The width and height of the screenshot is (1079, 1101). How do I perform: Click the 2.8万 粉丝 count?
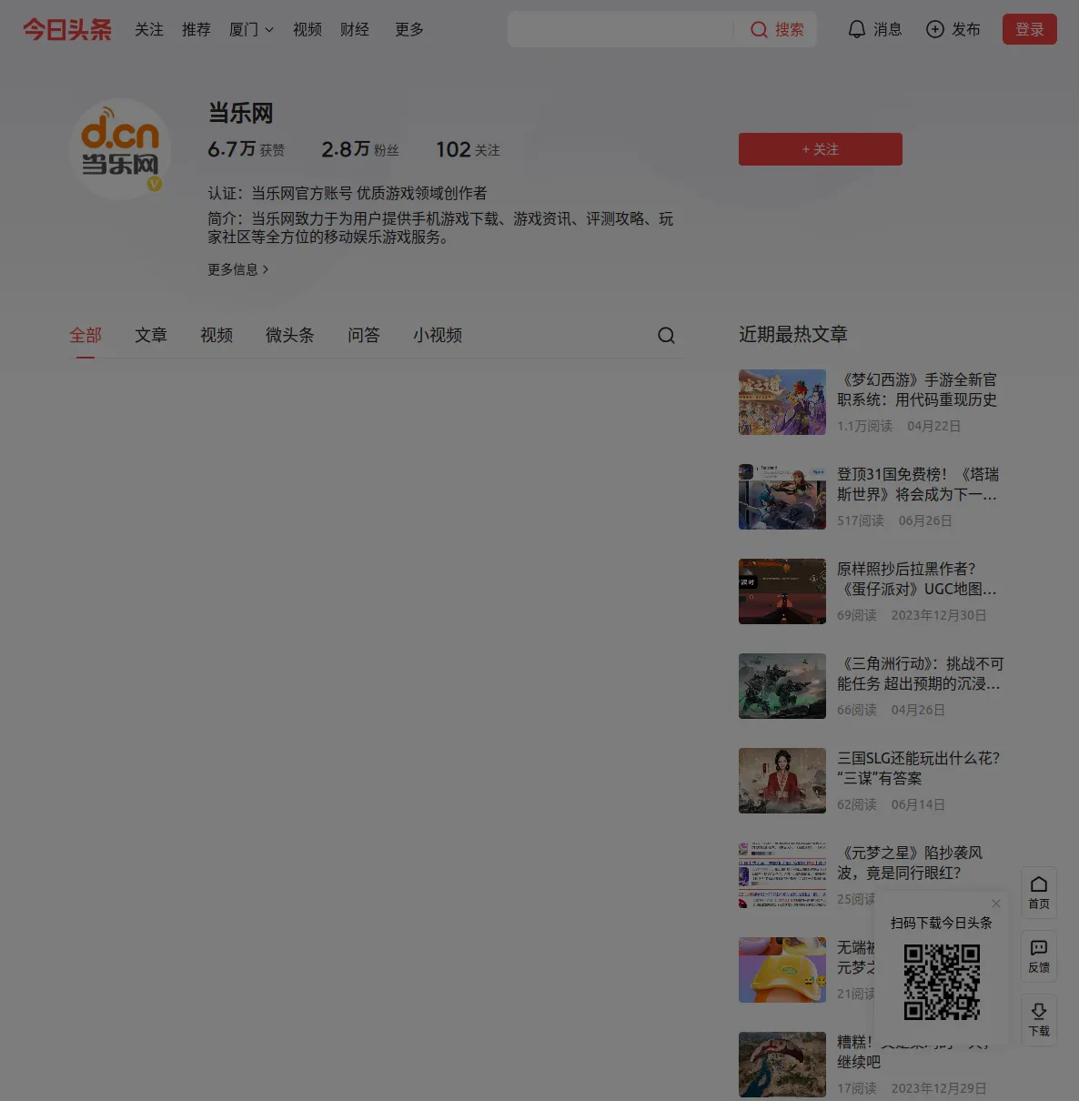click(360, 149)
